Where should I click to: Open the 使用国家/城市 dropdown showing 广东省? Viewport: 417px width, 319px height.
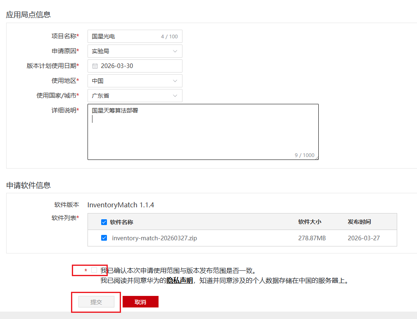(135, 96)
